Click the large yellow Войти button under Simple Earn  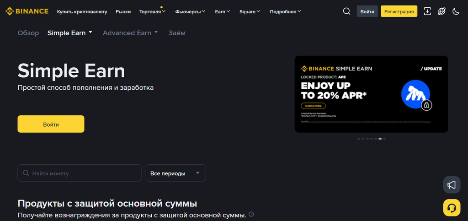pyautogui.click(x=51, y=124)
